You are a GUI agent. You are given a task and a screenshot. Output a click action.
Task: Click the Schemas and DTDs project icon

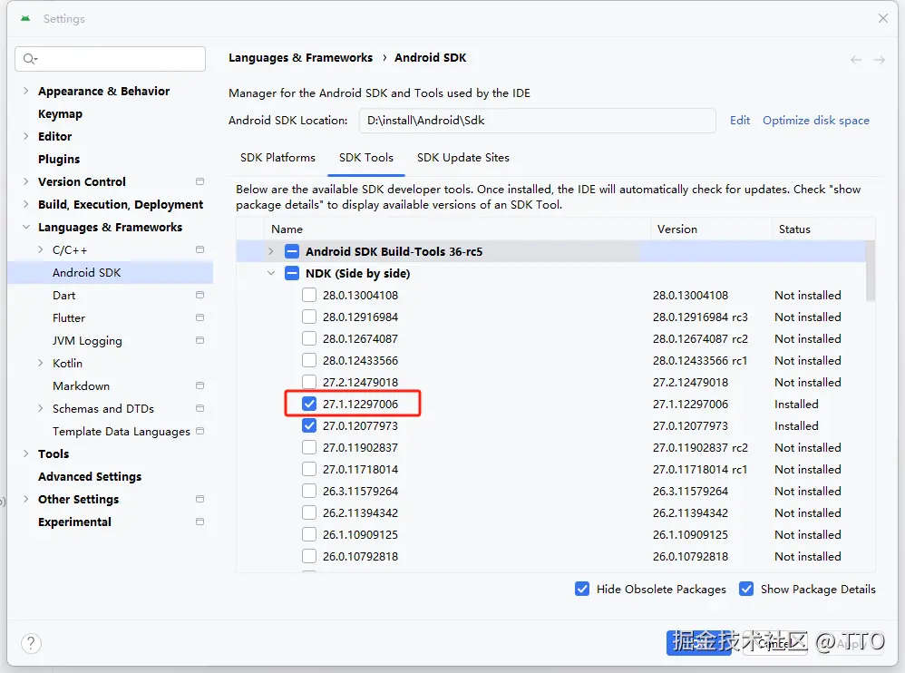[x=199, y=408]
